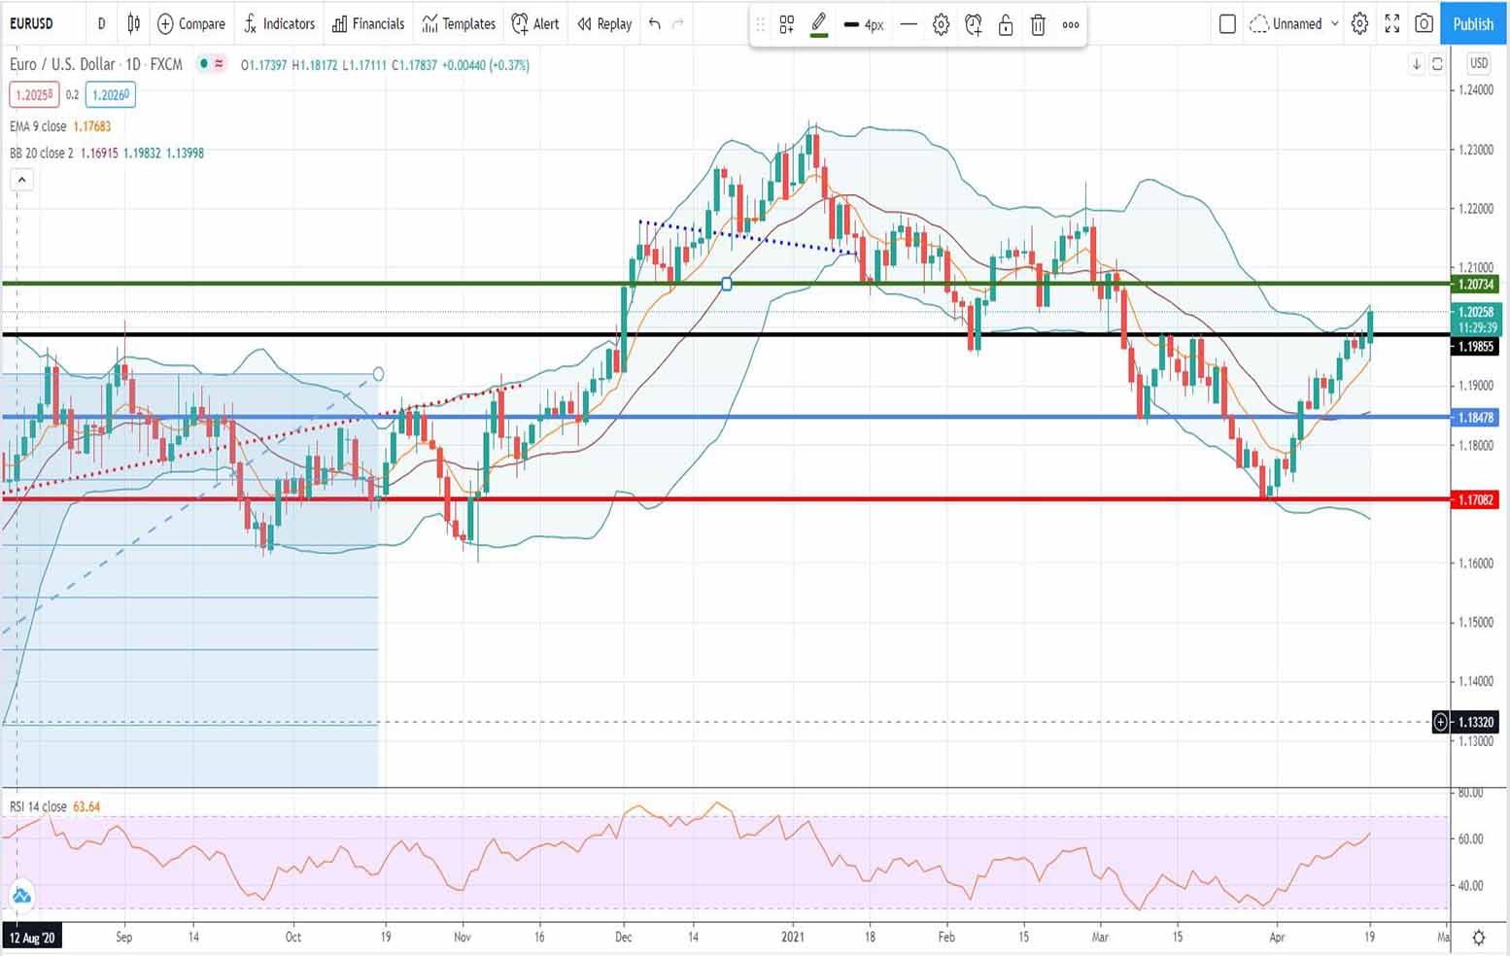Collapse the indicator legend with chevron
Screen dimensions: 1510x956
coord(21,180)
